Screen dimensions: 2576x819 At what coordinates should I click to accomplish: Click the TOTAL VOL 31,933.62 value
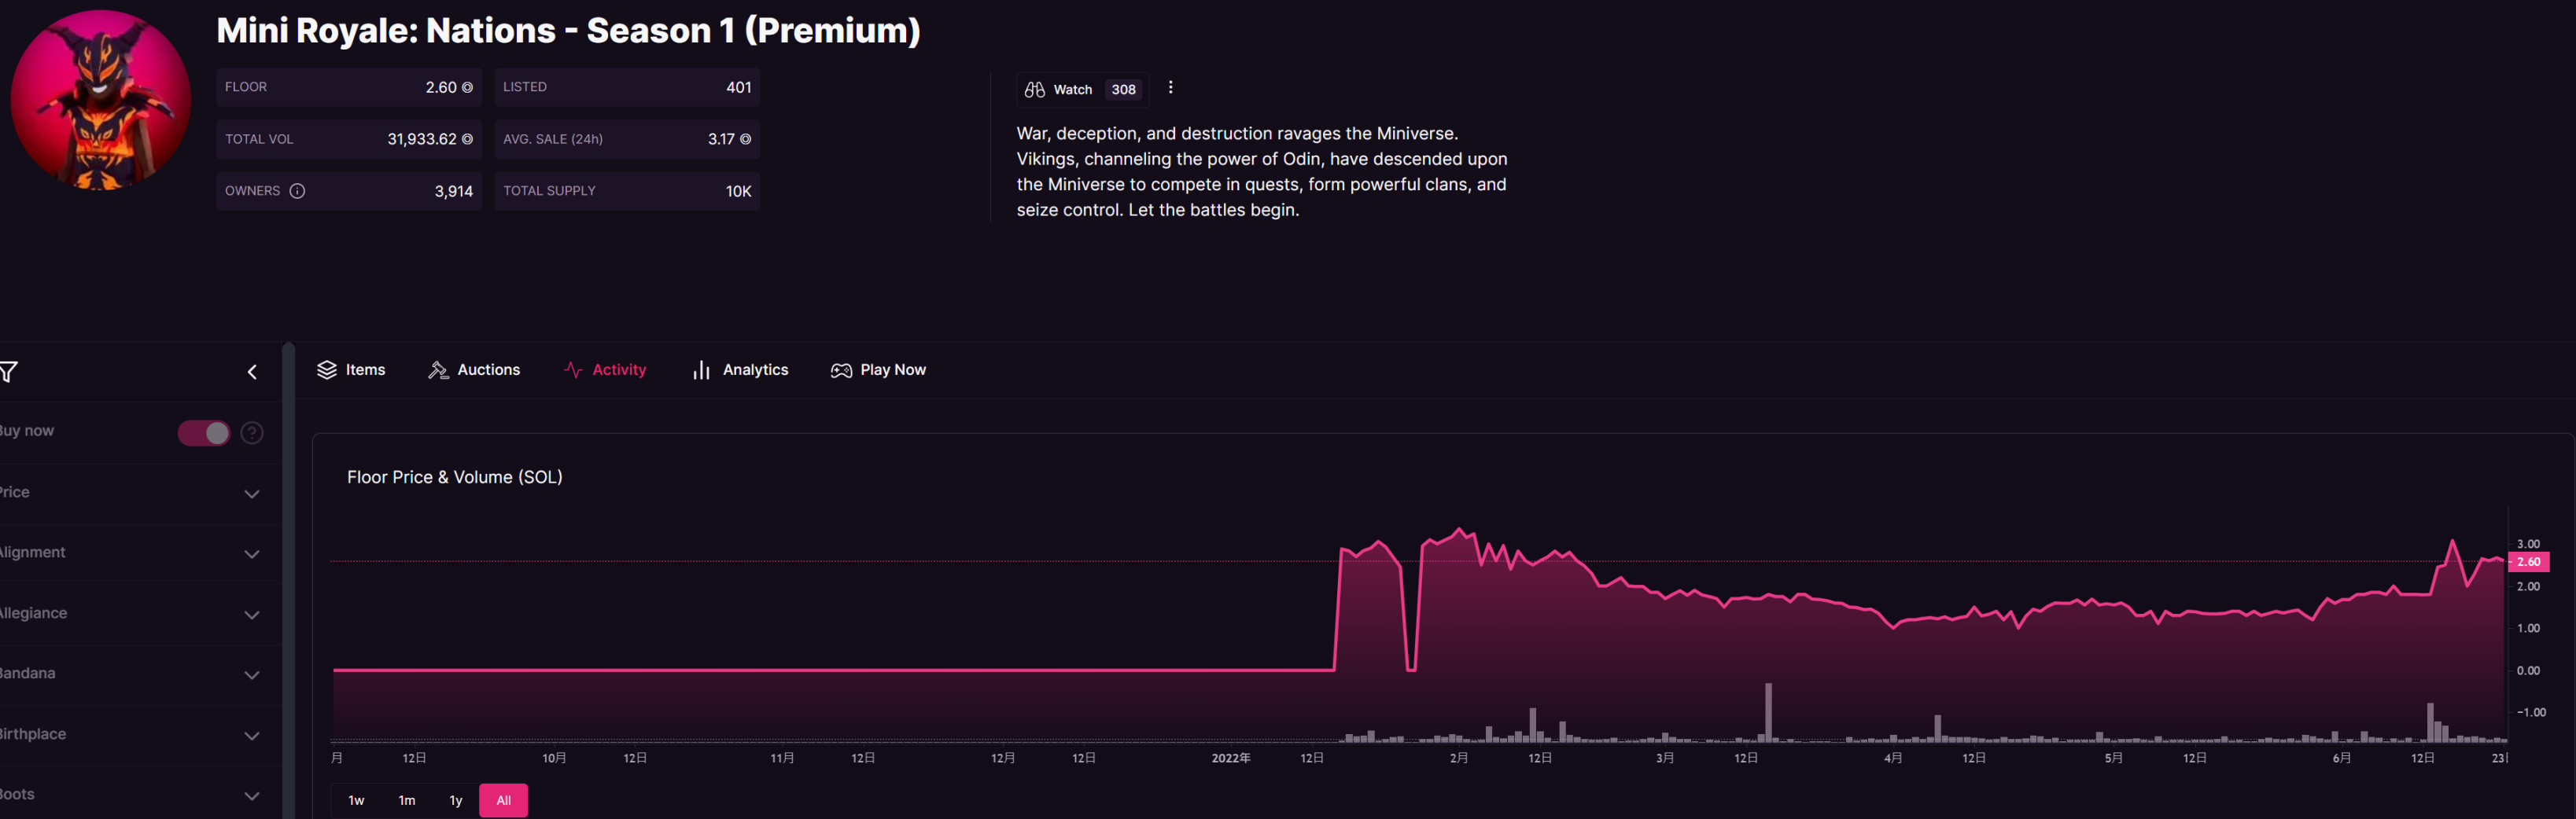tap(422, 140)
